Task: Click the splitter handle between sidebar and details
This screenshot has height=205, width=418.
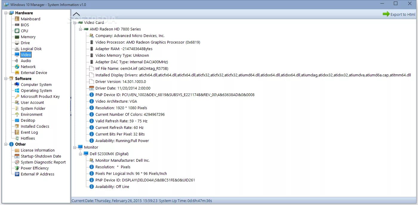Action: coord(71,106)
